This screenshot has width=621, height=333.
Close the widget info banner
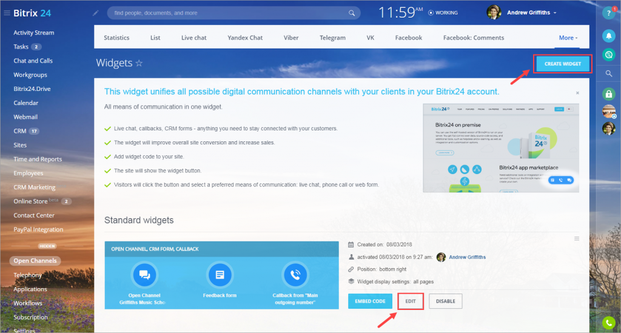click(577, 93)
